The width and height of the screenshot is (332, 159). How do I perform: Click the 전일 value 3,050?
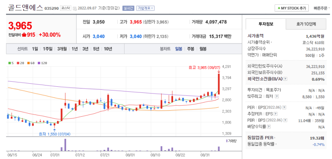pyautogui.click(x=99, y=22)
